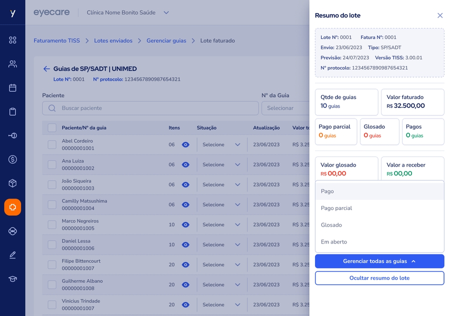This screenshot has width=450, height=316.
Task: Expand the Situação dropdown for João Siqueira
Action: click(221, 184)
